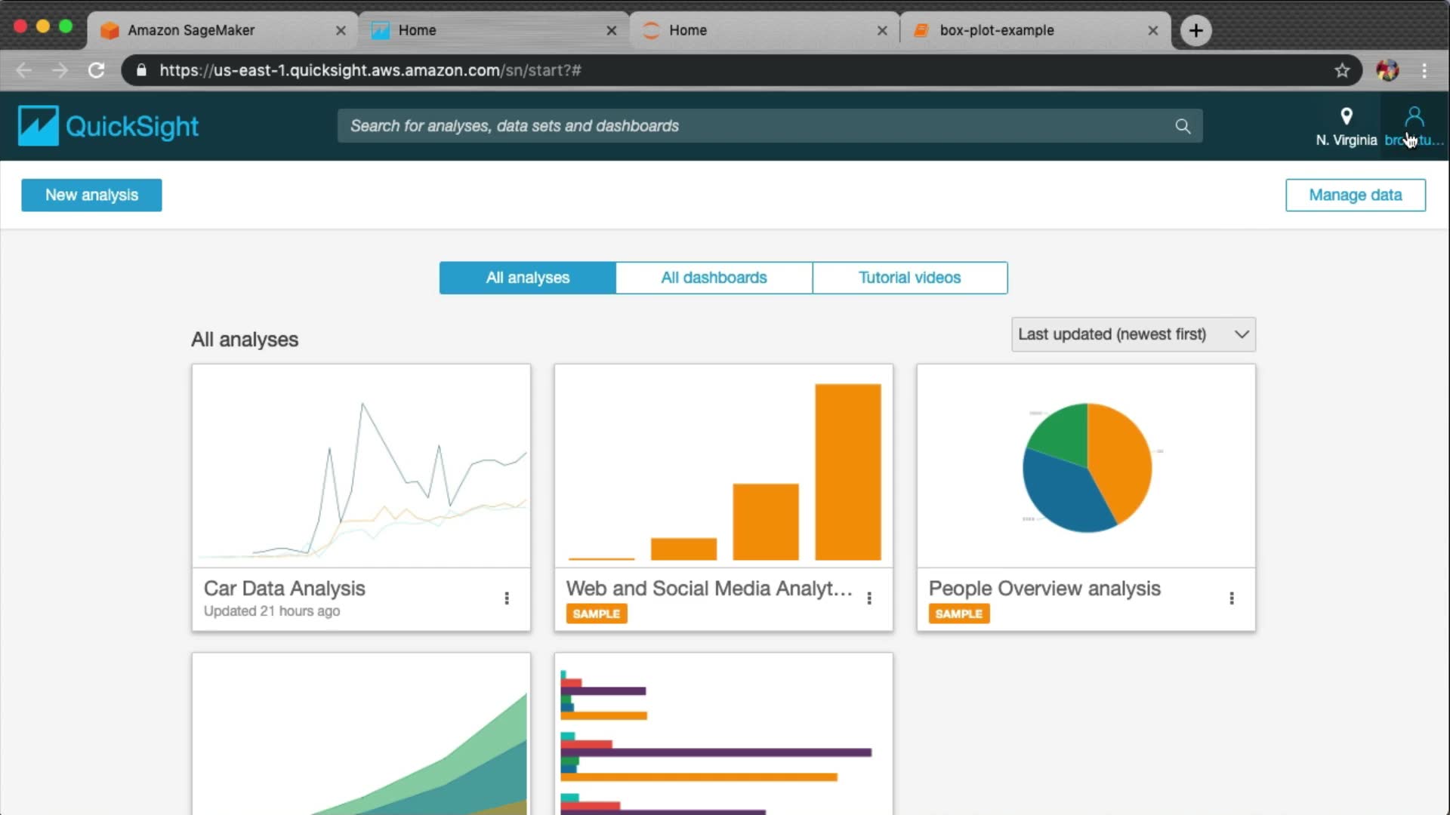
Task: Select the All analyses tab
Action: [x=527, y=278]
